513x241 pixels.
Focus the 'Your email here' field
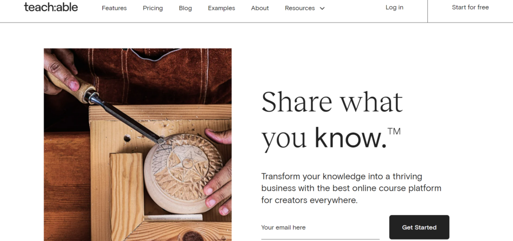click(x=320, y=228)
